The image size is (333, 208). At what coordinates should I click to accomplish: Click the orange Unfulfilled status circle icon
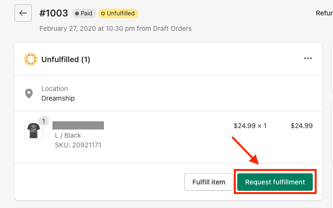(x=31, y=60)
